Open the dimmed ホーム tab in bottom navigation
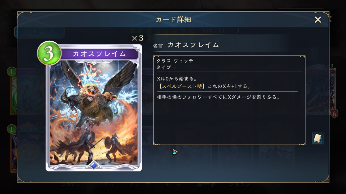 [x=173, y=185]
